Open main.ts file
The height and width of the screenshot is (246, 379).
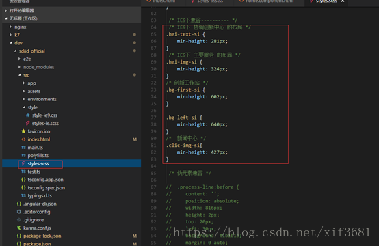pos(36,148)
